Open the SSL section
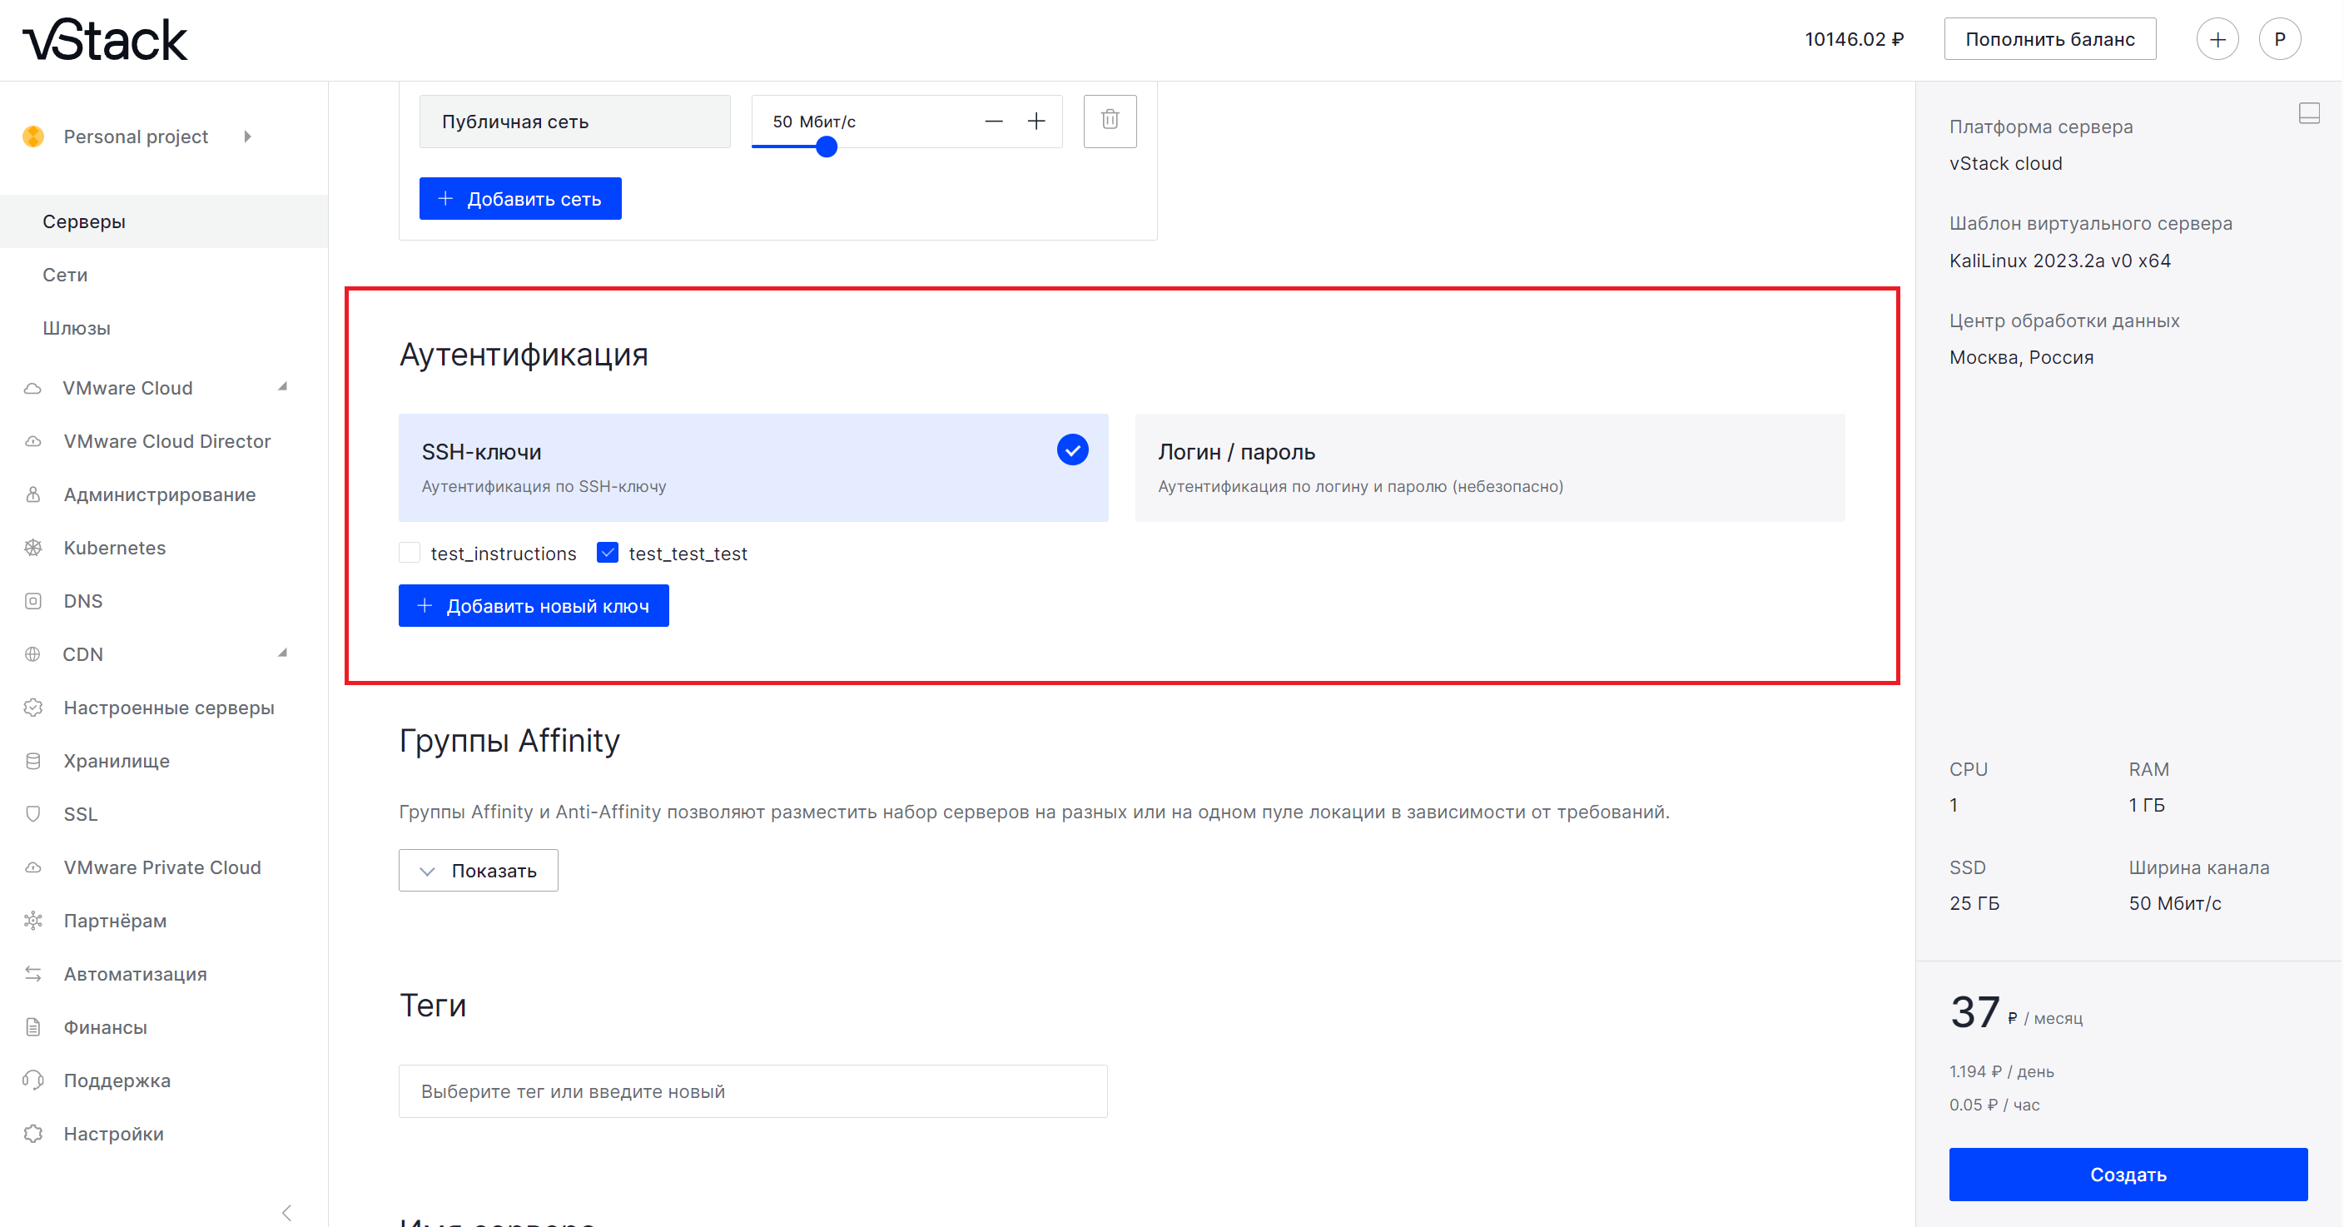This screenshot has width=2344, height=1227. [80, 814]
